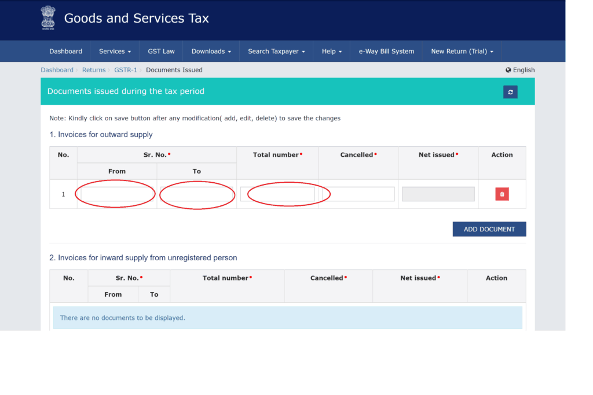The width and height of the screenshot is (593, 395).
Task: Open the New Return (Trial) dropdown
Action: pos(462,51)
